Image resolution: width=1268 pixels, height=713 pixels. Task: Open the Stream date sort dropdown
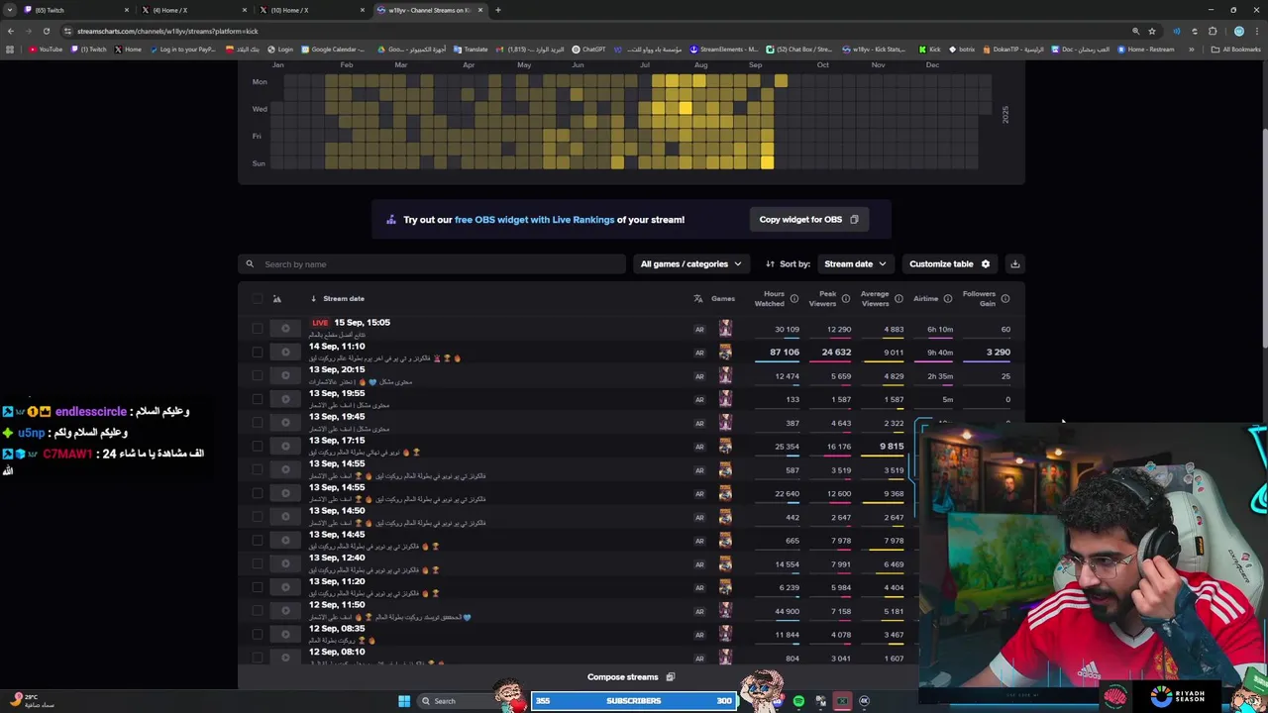tap(855, 264)
